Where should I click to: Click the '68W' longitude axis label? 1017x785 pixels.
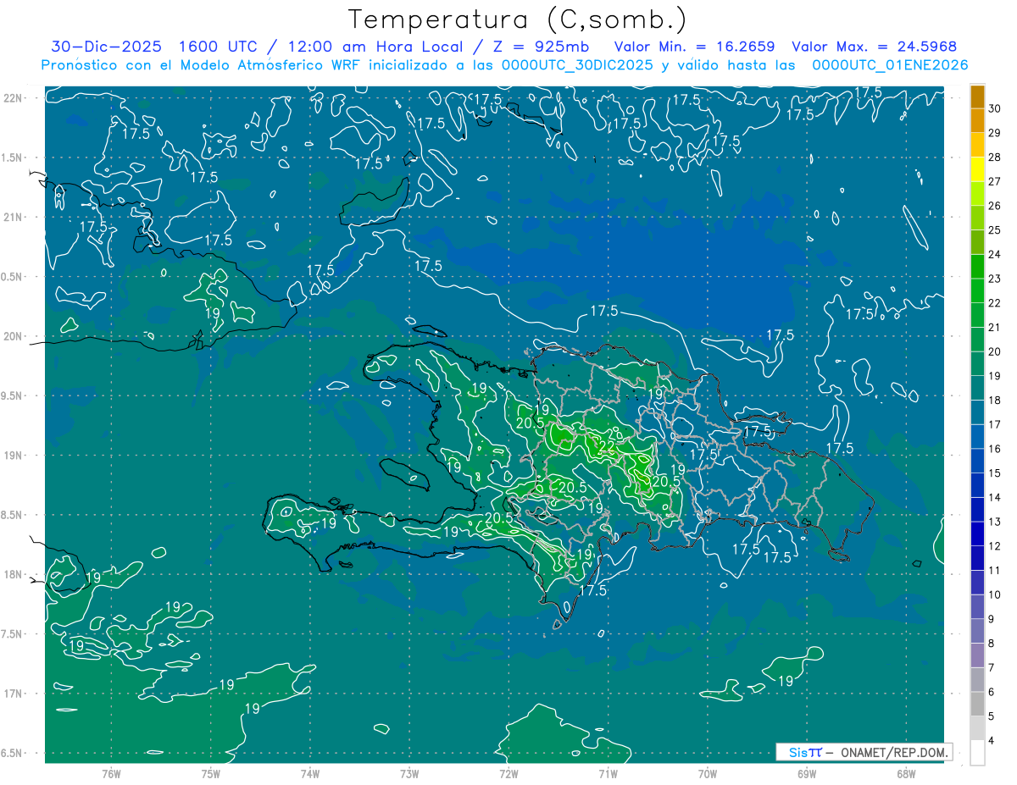point(906,773)
